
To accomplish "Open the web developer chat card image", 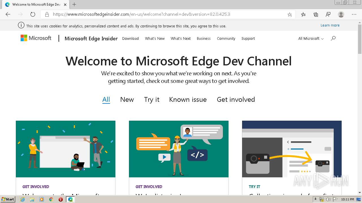I will pos(179,149).
